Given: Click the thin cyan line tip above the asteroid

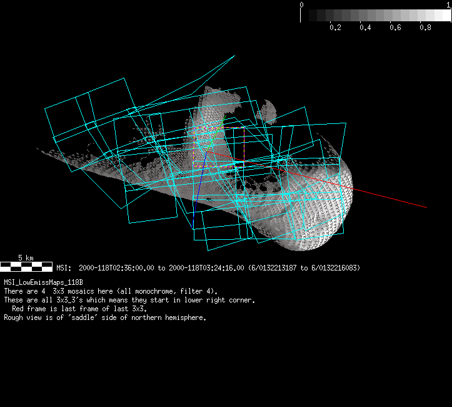Looking at the screenshot, I should coord(234,56).
